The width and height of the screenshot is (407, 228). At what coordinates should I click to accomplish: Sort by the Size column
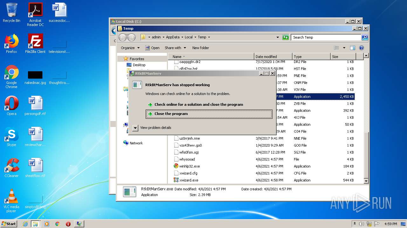[x=343, y=57]
